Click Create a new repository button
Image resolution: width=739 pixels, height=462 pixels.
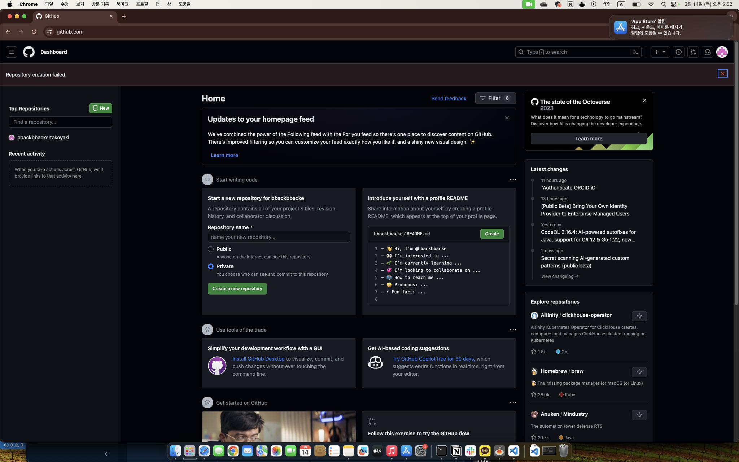[x=237, y=289]
